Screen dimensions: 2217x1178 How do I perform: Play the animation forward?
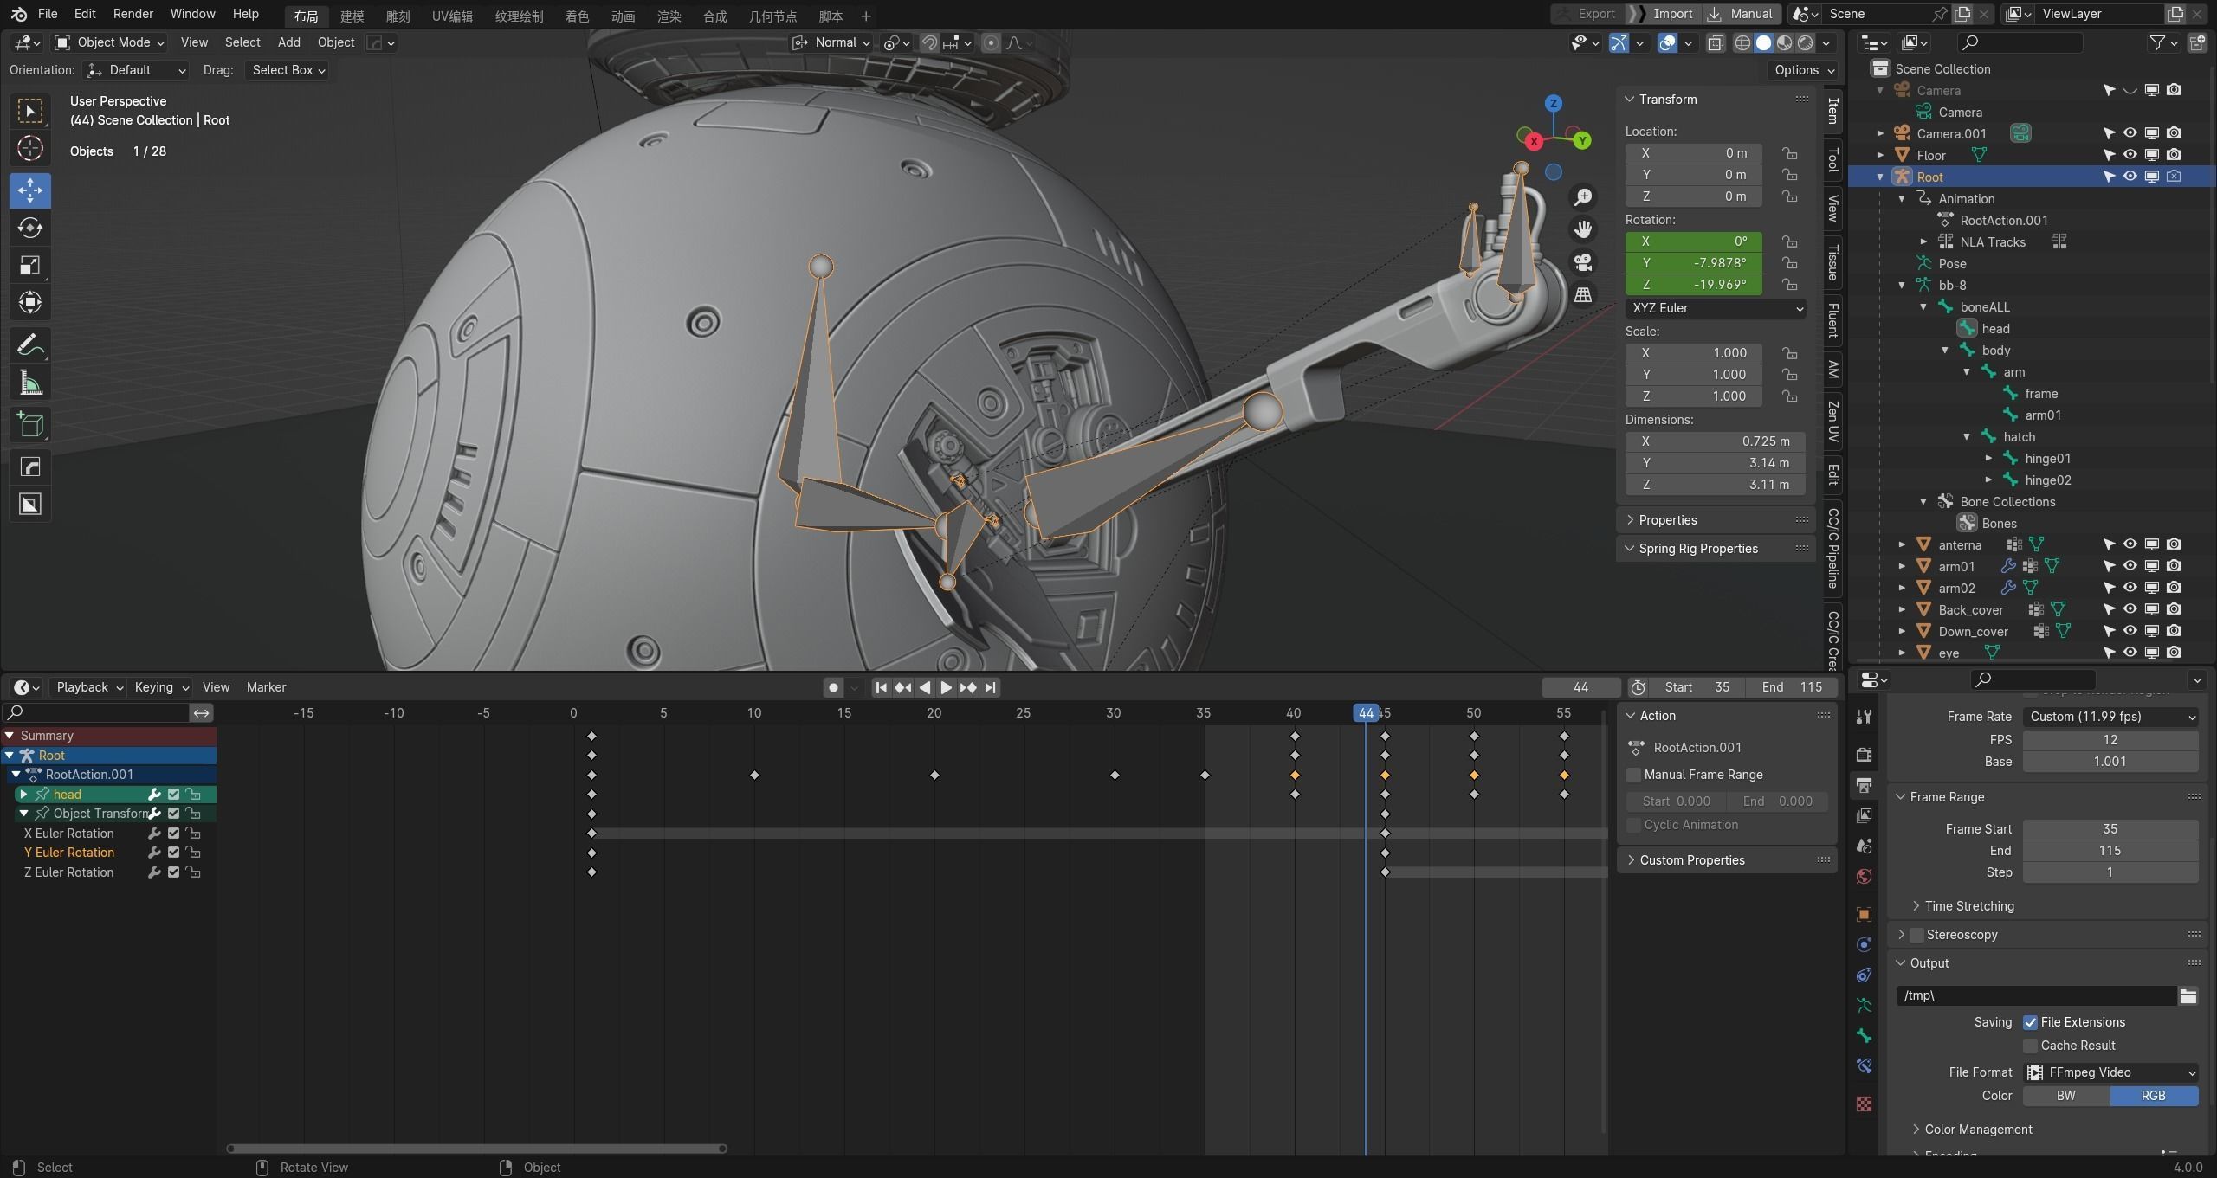947,687
